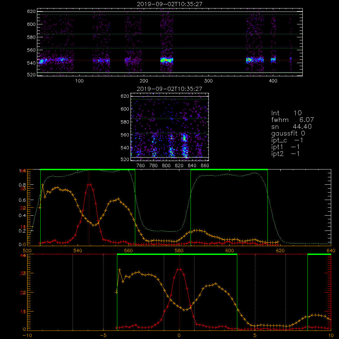Click the 0.8 y-axis label of profile plot

[22, 185]
